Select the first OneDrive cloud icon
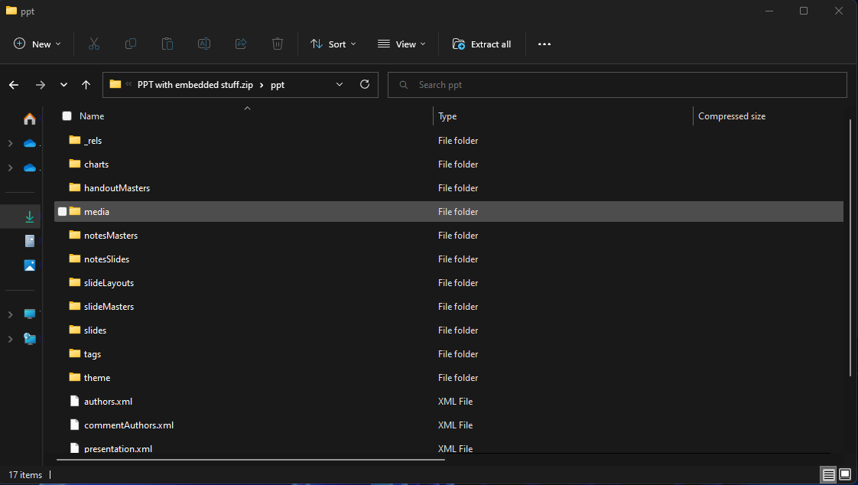 coord(30,143)
